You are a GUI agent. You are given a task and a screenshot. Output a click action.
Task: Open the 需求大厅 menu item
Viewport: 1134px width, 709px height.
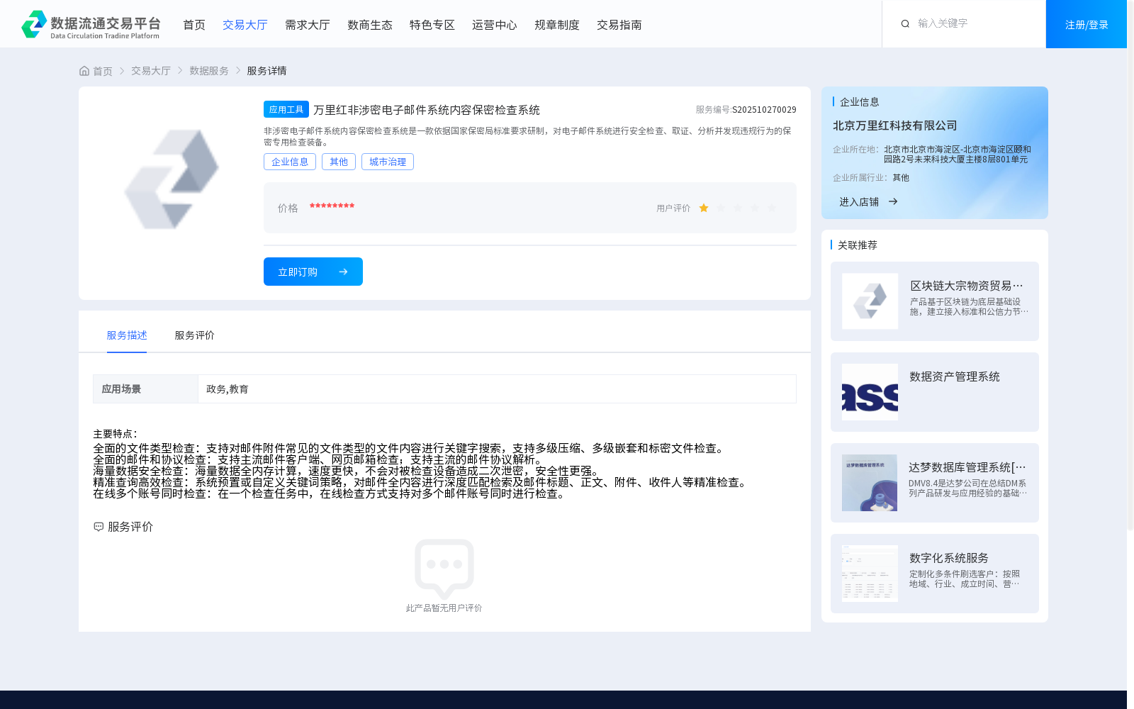[x=308, y=25]
